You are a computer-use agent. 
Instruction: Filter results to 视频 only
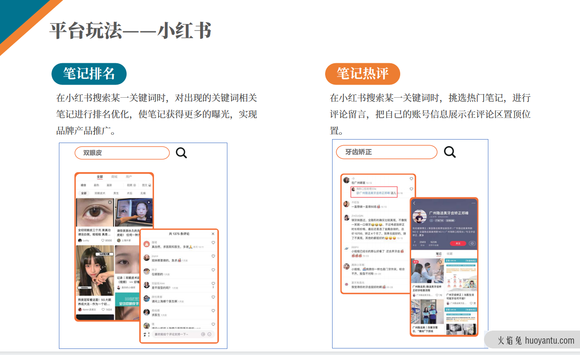coord(131,185)
